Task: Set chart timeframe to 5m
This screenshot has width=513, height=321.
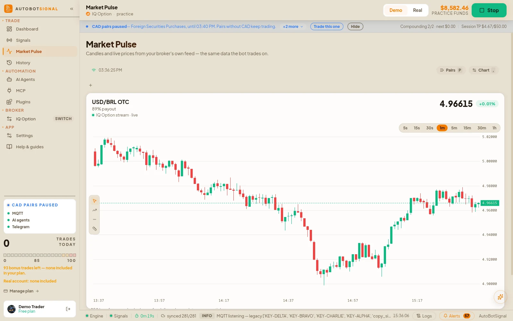Action: pyautogui.click(x=454, y=128)
